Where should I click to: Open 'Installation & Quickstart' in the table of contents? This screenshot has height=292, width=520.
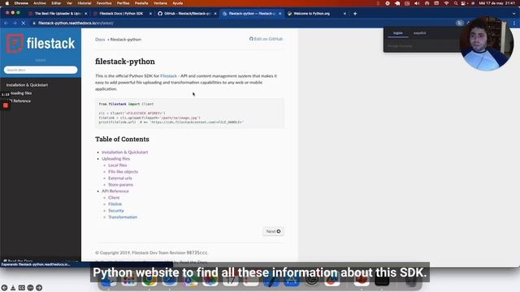coord(124,152)
